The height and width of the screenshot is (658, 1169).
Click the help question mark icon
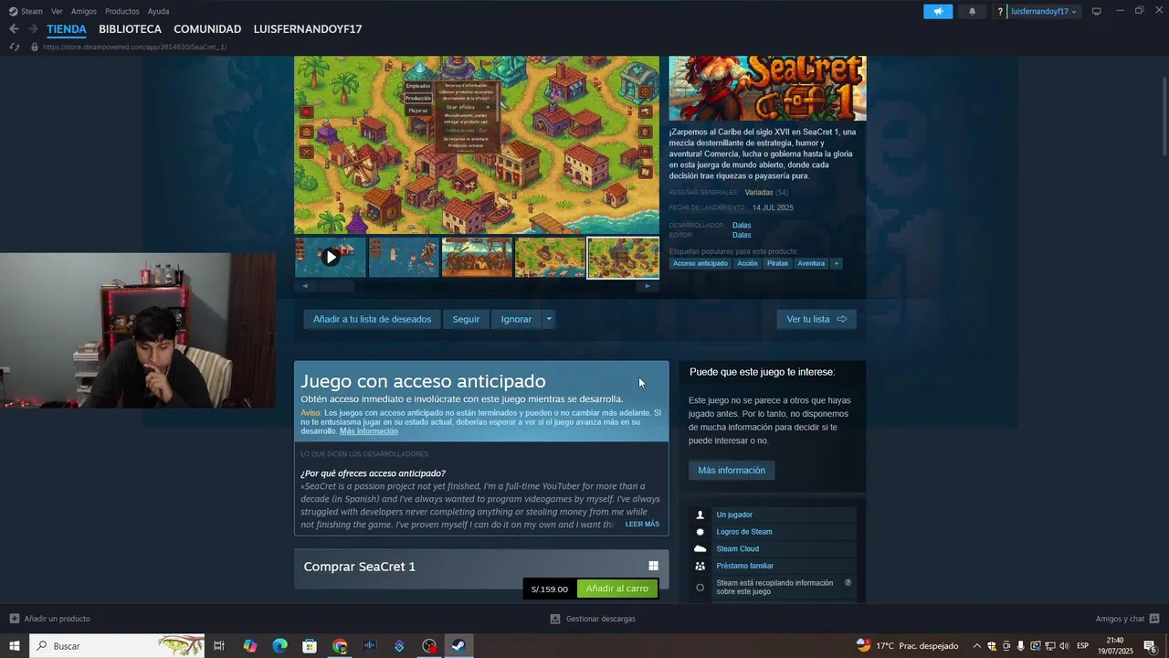tap(1000, 12)
